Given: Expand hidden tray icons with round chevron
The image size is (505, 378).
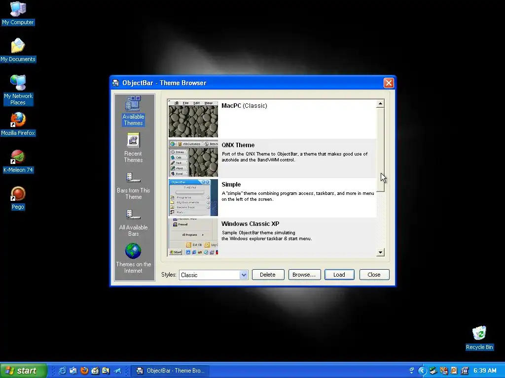Looking at the screenshot, I should click(x=422, y=371).
